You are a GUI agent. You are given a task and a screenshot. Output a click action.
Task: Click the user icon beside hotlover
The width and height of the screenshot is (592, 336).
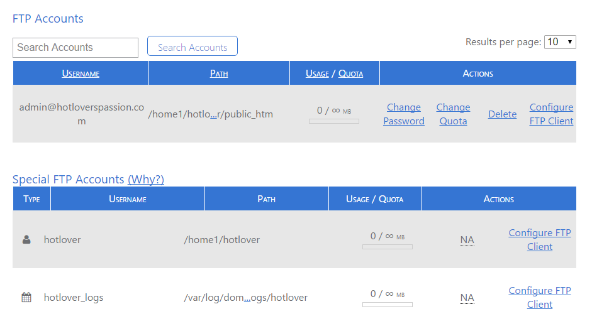click(26, 239)
